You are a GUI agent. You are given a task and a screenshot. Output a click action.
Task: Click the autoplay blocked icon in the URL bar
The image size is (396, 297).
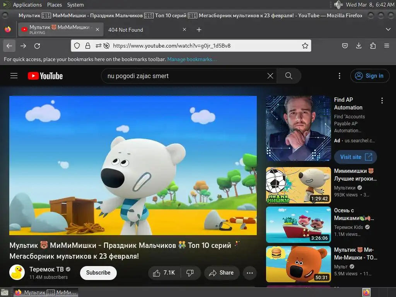[107, 46]
